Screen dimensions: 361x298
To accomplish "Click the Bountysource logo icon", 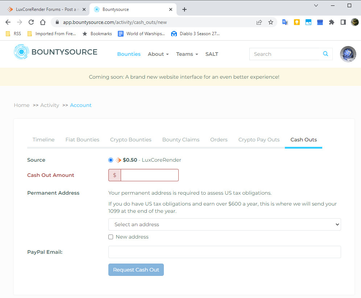I will click(21, 52).
